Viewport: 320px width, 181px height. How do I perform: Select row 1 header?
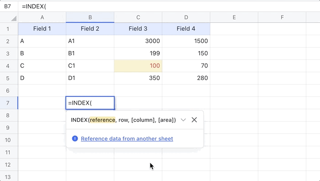(9, 29)
